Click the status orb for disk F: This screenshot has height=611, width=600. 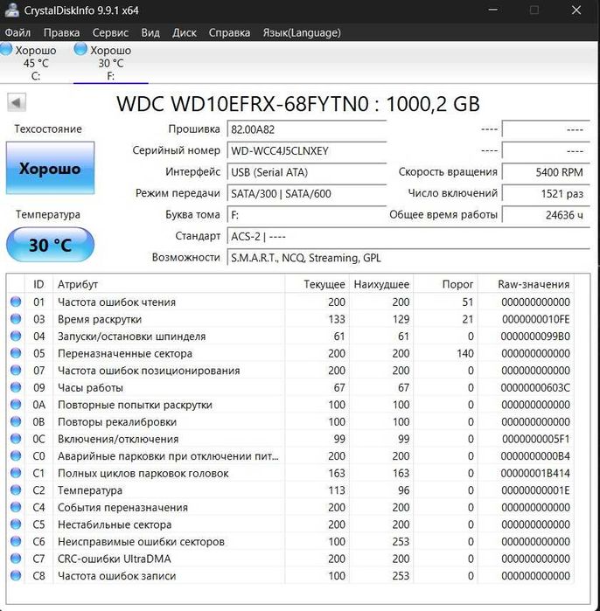click(x=80, y=49)
